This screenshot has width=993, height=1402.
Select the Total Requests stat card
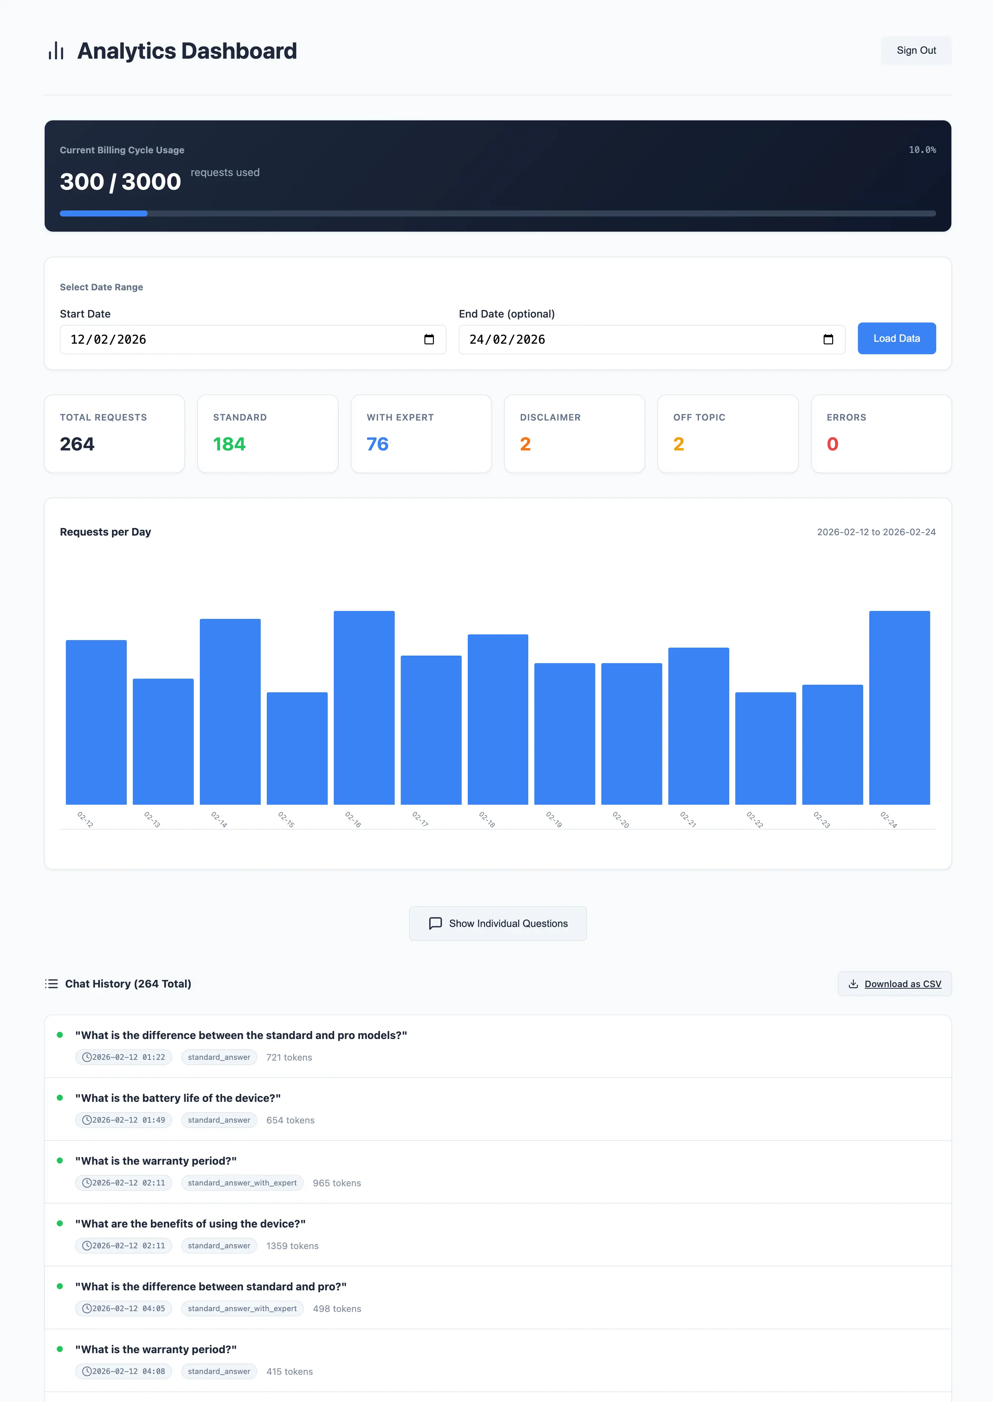(114, 433)
